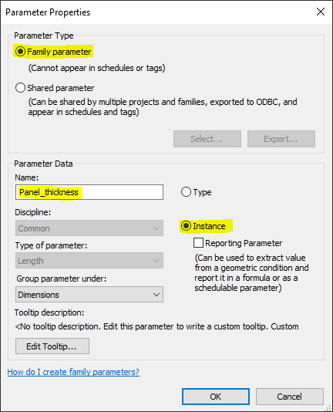Choose the Type radio option
This screenshot has width=333, height=412.
tap(186, 192)
